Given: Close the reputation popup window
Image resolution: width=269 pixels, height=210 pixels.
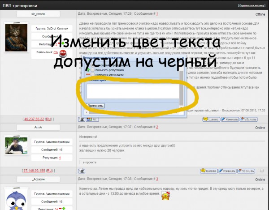Looking at the screenshot, I should tap(183, 58).
